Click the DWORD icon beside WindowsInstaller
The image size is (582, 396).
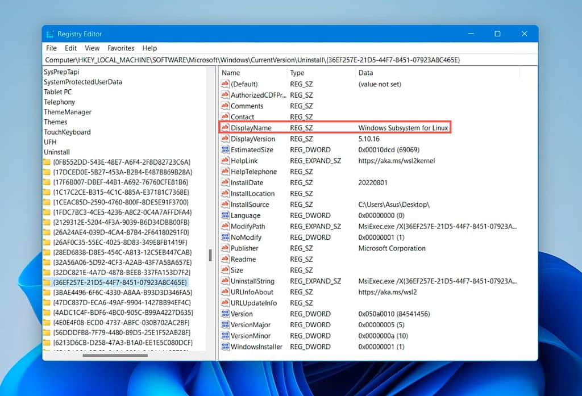tap(225, 347)
